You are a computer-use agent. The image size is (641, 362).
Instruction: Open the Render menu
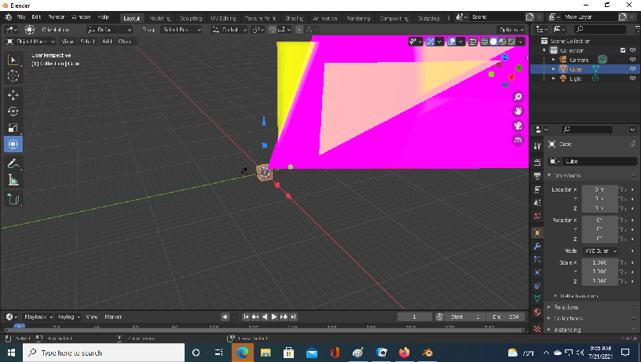click(x=57, y=16)
